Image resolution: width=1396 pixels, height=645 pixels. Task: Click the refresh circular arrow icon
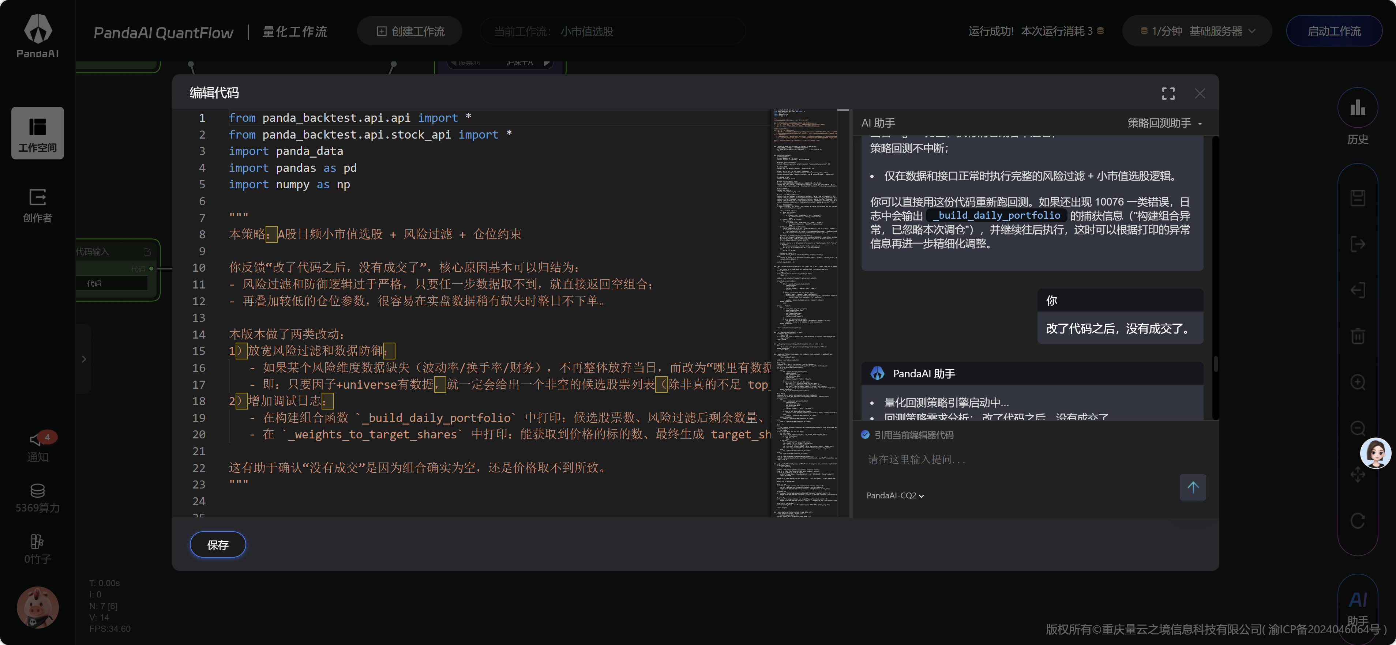pyautogui.click(x=1358, y=520)
